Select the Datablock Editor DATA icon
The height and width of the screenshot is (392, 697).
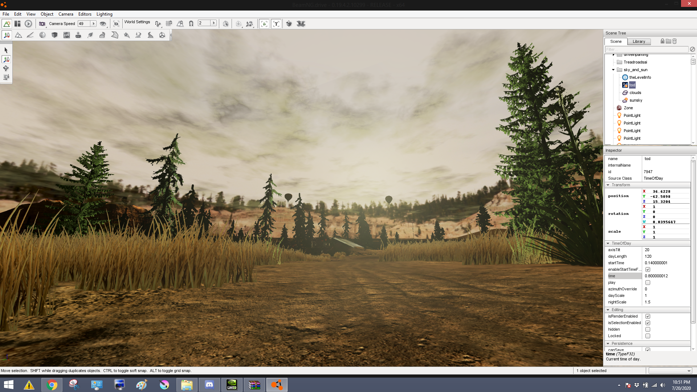coord(66,35)
